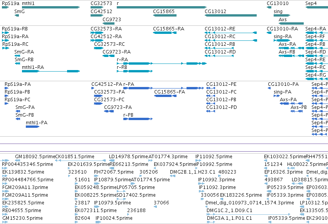
Task: Click the CG13010 gene label
Action: [x=278, y=3]
